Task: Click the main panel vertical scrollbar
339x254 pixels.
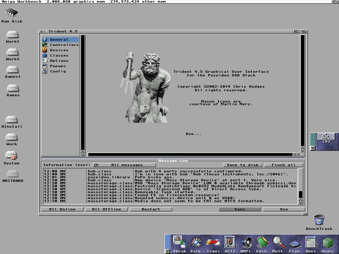Action: tap(303, 91)
